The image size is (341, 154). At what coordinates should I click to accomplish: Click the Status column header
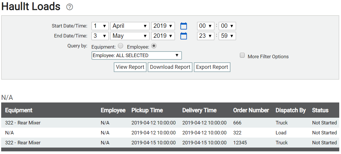pos(320,110)
